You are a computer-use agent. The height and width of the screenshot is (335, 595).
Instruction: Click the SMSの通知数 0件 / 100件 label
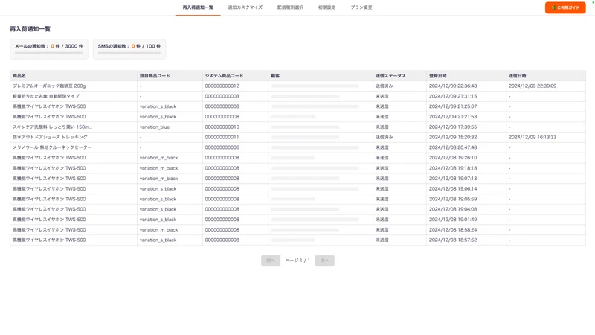(x=129, y=46)
